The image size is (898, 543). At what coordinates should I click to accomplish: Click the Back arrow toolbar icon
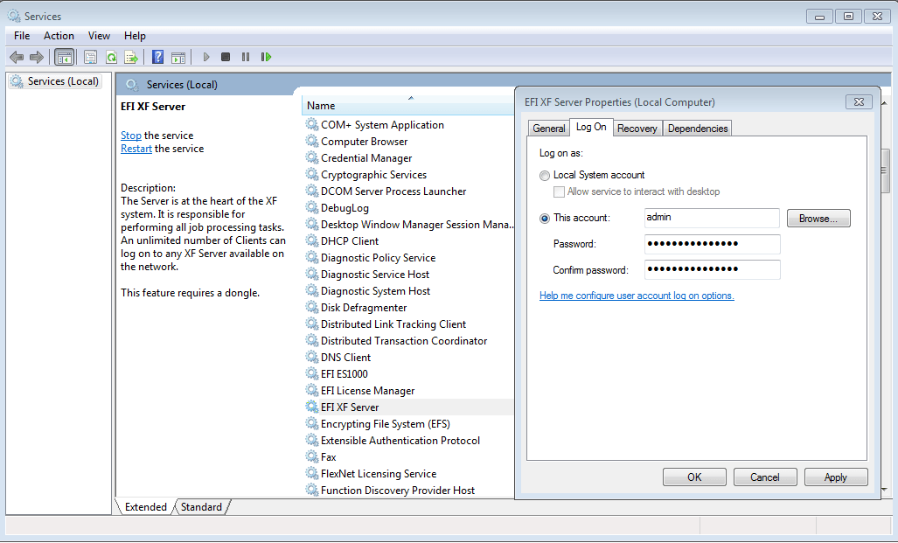pyautogui.click(x=17, y=57)
